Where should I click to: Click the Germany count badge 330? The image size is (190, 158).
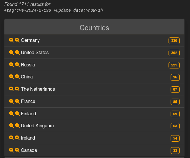coord(174,41)
